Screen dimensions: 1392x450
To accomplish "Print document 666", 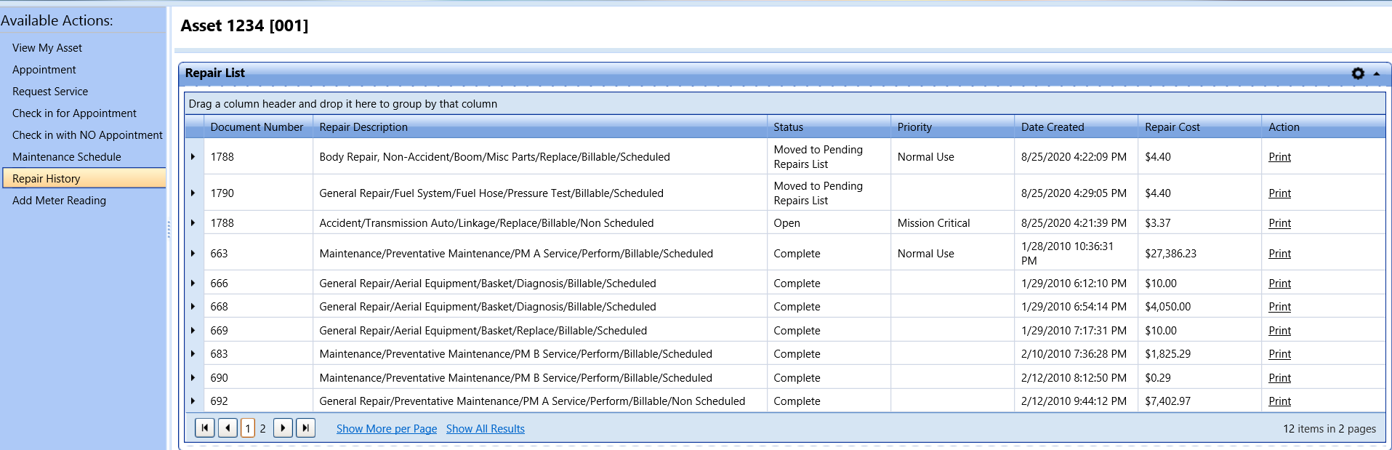I will click(1279, 284).
